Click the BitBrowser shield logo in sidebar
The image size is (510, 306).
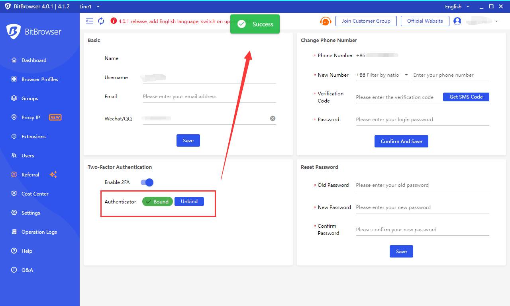pos(14,32)
